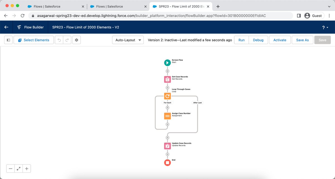Click the After Last connector label
This screenshot has height=179, width=335.
point(198,103)
